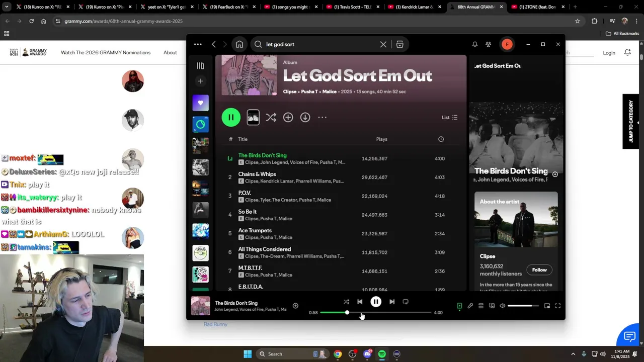The height and width of the screenshot is (362, 644).
Task: Open more options for the album
Action: coord(322,117)
